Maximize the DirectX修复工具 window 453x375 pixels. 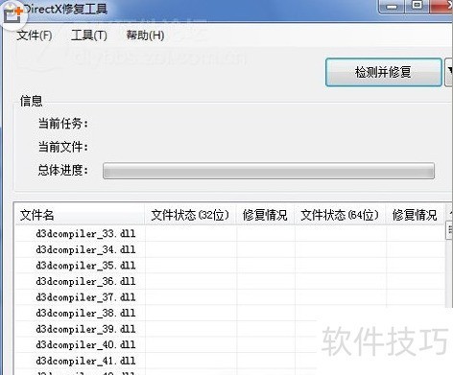coord(417,6)
